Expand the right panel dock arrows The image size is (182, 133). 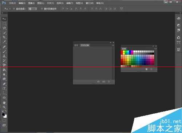point(180,13)
